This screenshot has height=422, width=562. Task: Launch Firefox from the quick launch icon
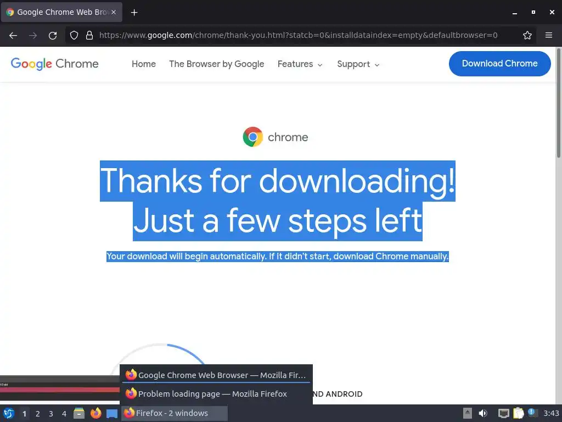[95, 413]
